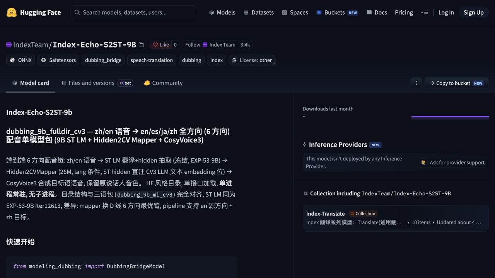Click the like count number
The width and height of the screenshot is (495, 278).
(x=175, y=45)
